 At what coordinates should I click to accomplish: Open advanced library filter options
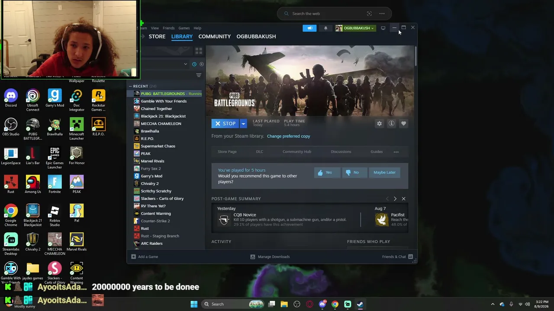pos(199,75)
